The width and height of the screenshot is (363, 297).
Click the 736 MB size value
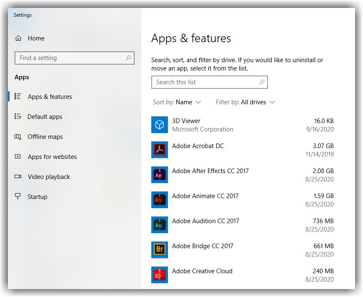point(323,221)
